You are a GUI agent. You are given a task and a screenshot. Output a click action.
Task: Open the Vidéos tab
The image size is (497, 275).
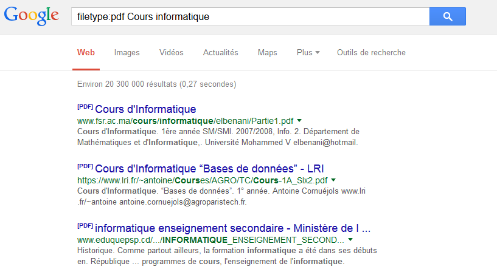tap(171, 53)
